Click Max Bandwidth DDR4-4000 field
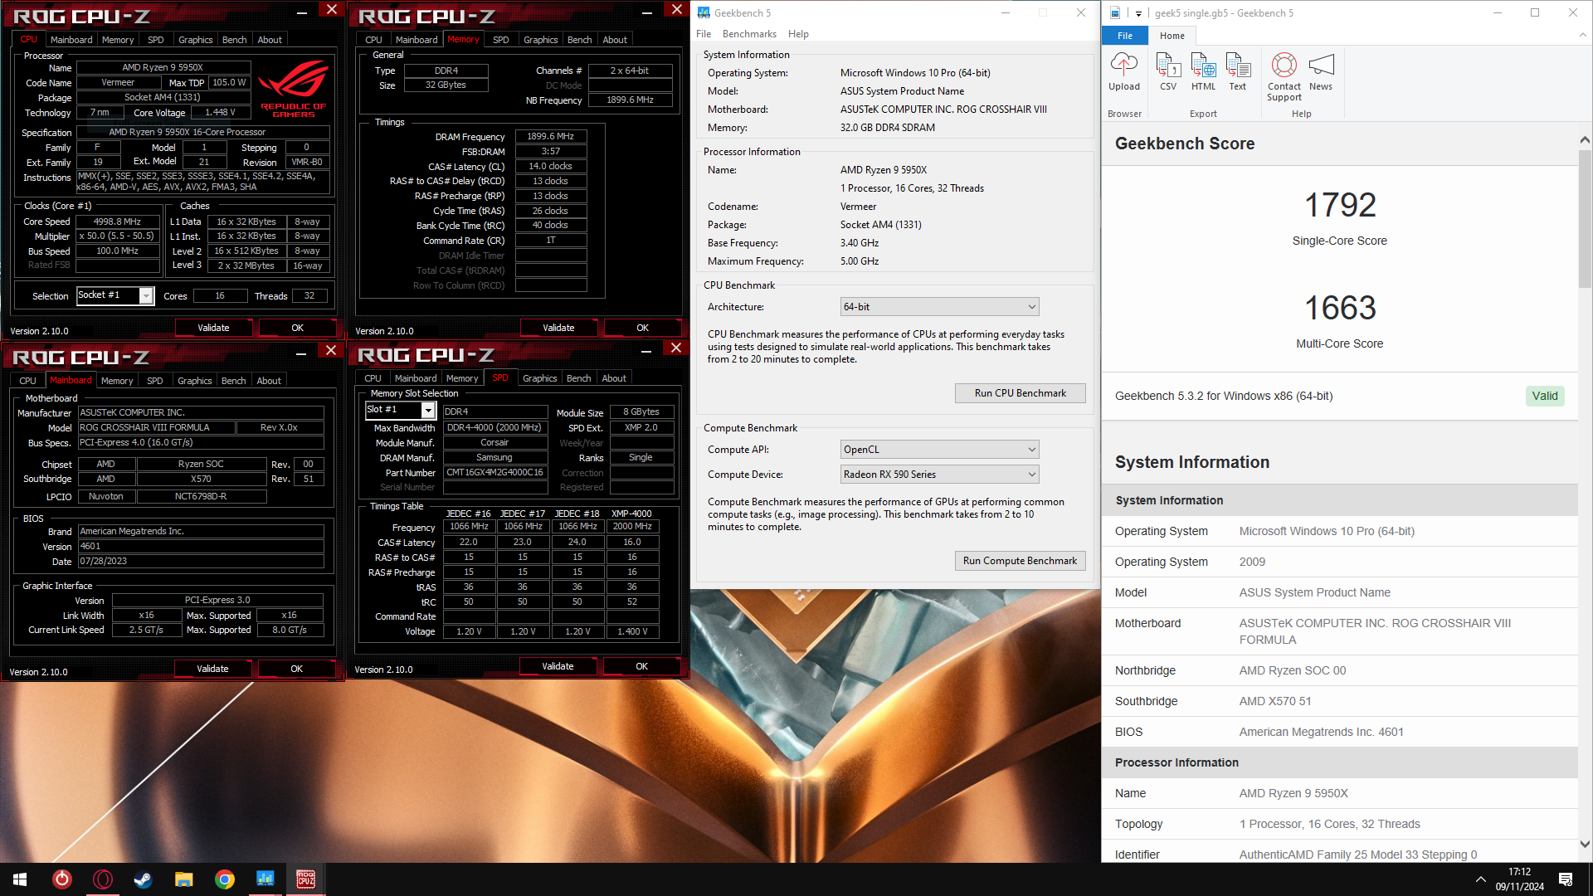Viewport: 1593px width, 896px height. pos(494,427)
